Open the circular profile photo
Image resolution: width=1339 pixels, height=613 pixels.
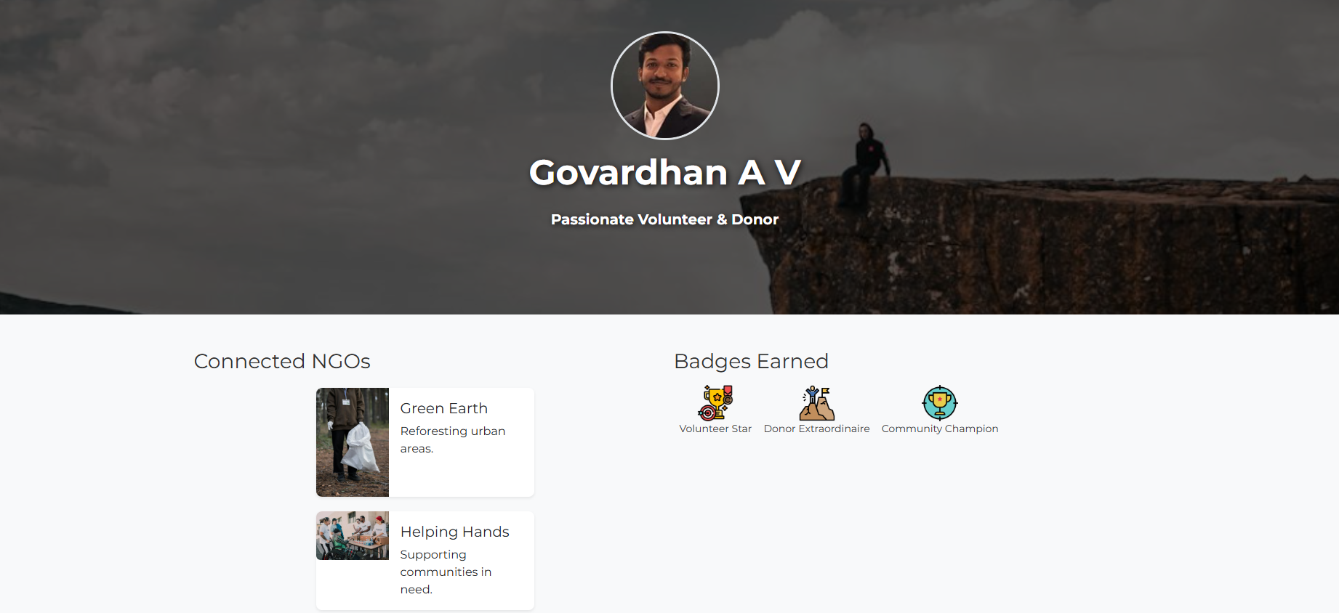665,86
